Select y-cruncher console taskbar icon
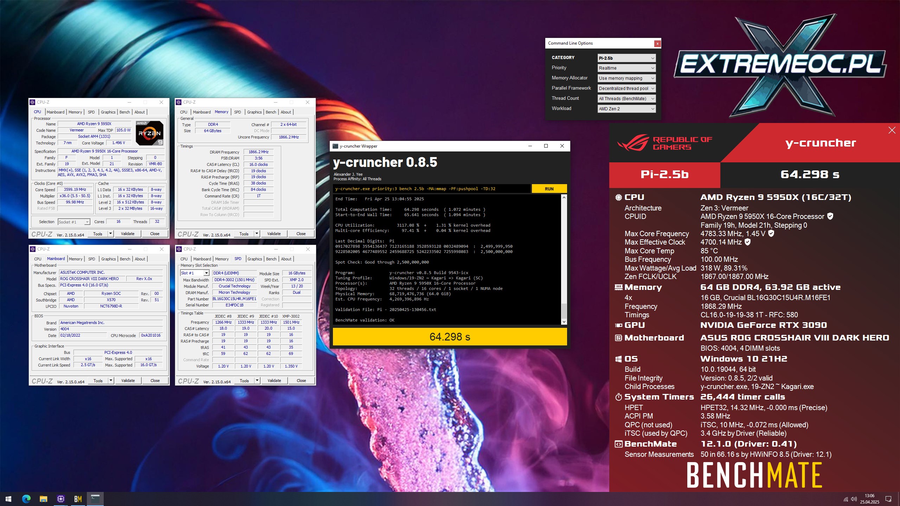 [x=95, y=499]
